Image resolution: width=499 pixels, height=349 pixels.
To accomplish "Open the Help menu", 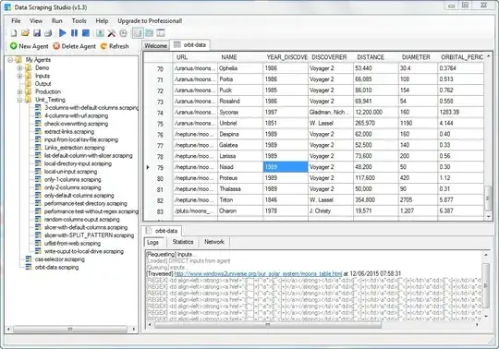I will (x=102, y=21).
